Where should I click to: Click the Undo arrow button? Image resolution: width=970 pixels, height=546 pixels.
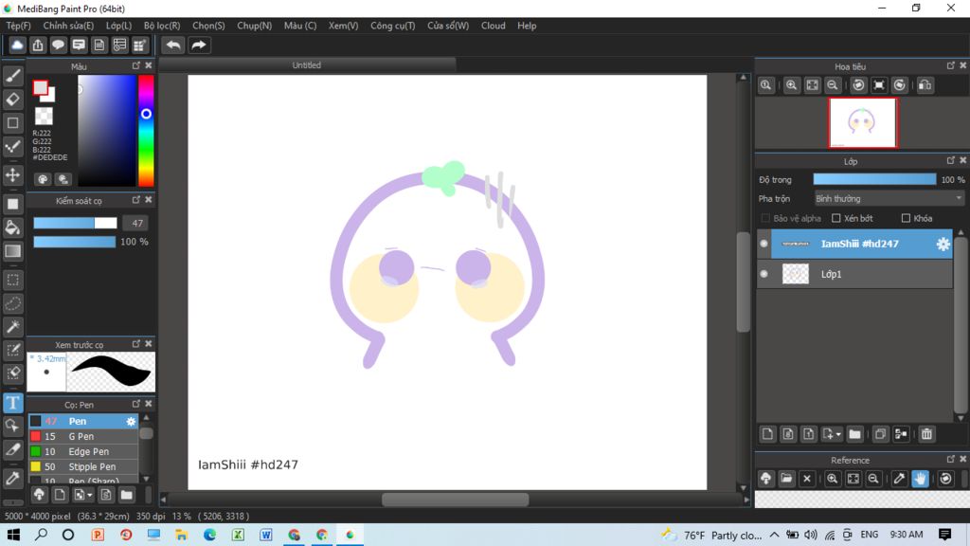[173, 45]
